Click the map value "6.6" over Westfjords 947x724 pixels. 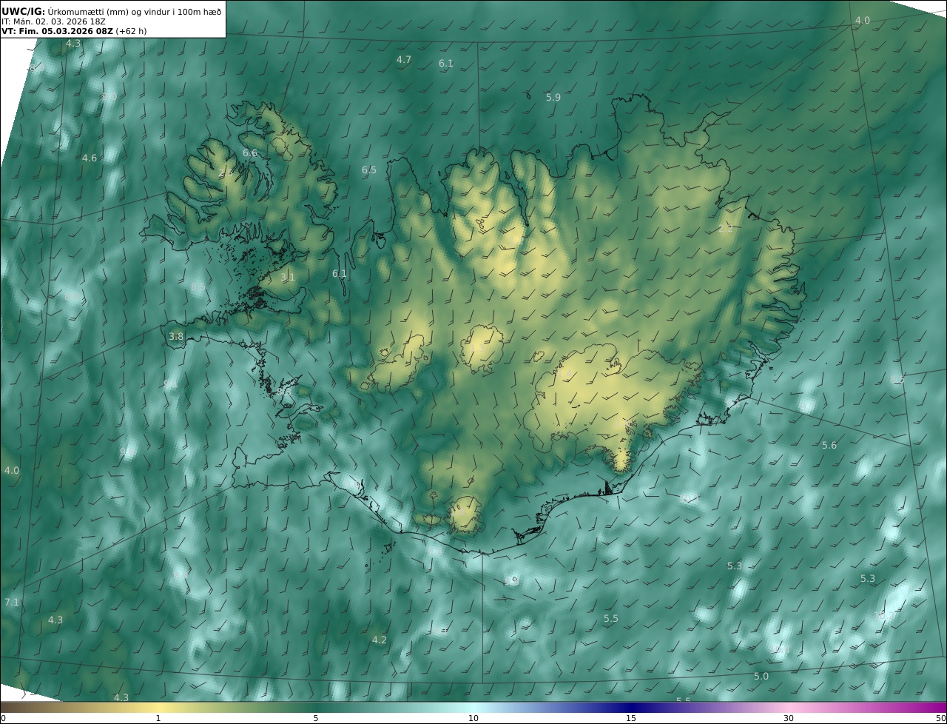click(x=250, y=152)
